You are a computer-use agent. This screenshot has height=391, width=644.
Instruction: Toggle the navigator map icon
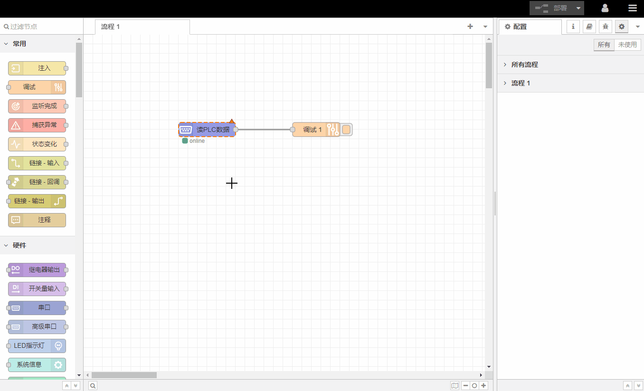point(455,386)
